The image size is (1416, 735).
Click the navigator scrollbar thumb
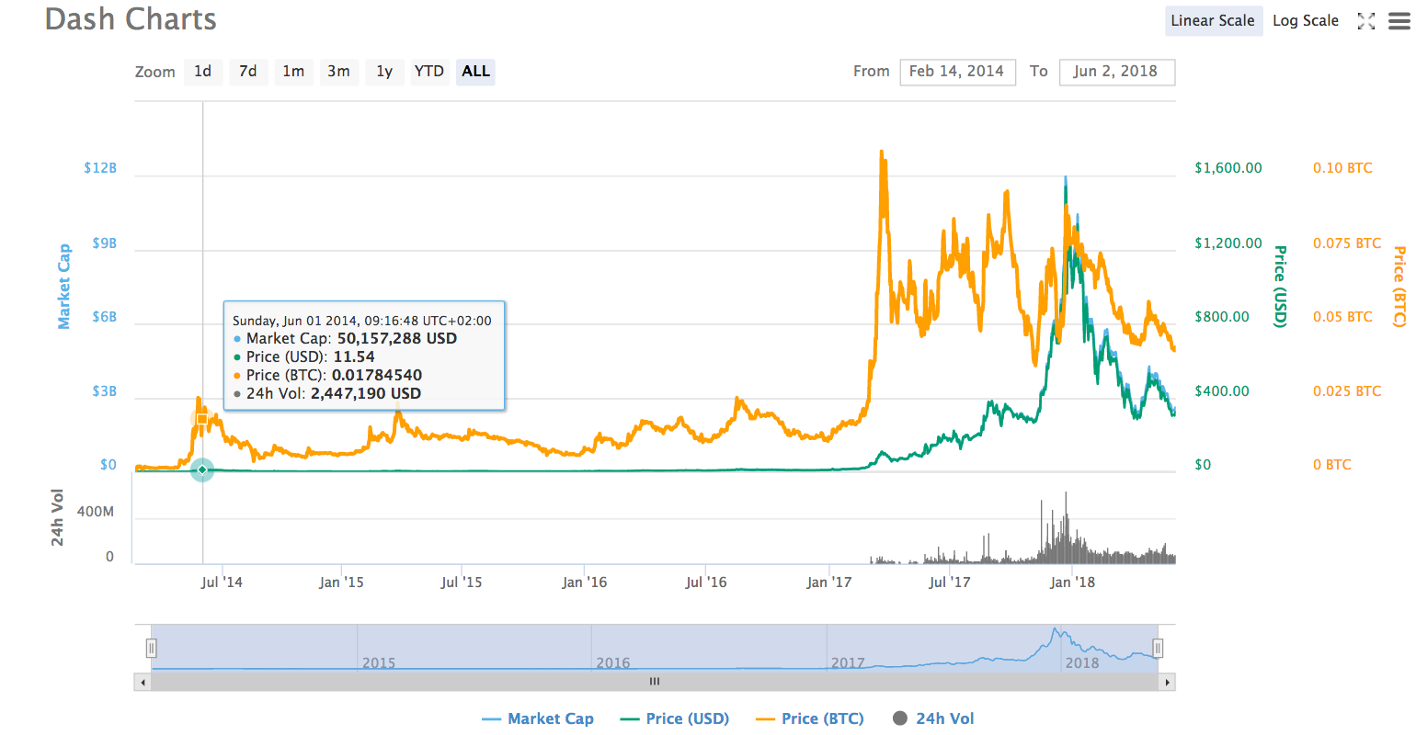pos(655,682)
